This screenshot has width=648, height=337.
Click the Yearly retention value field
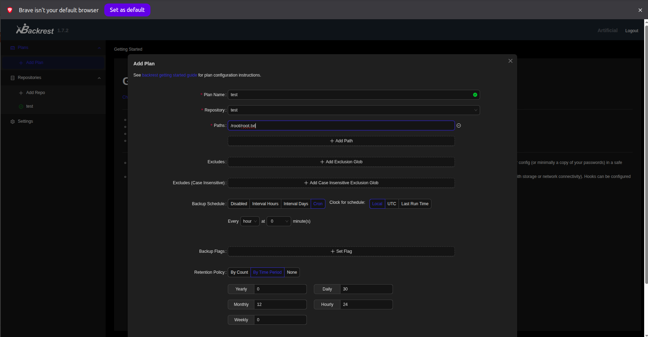(x=280, y=289)
